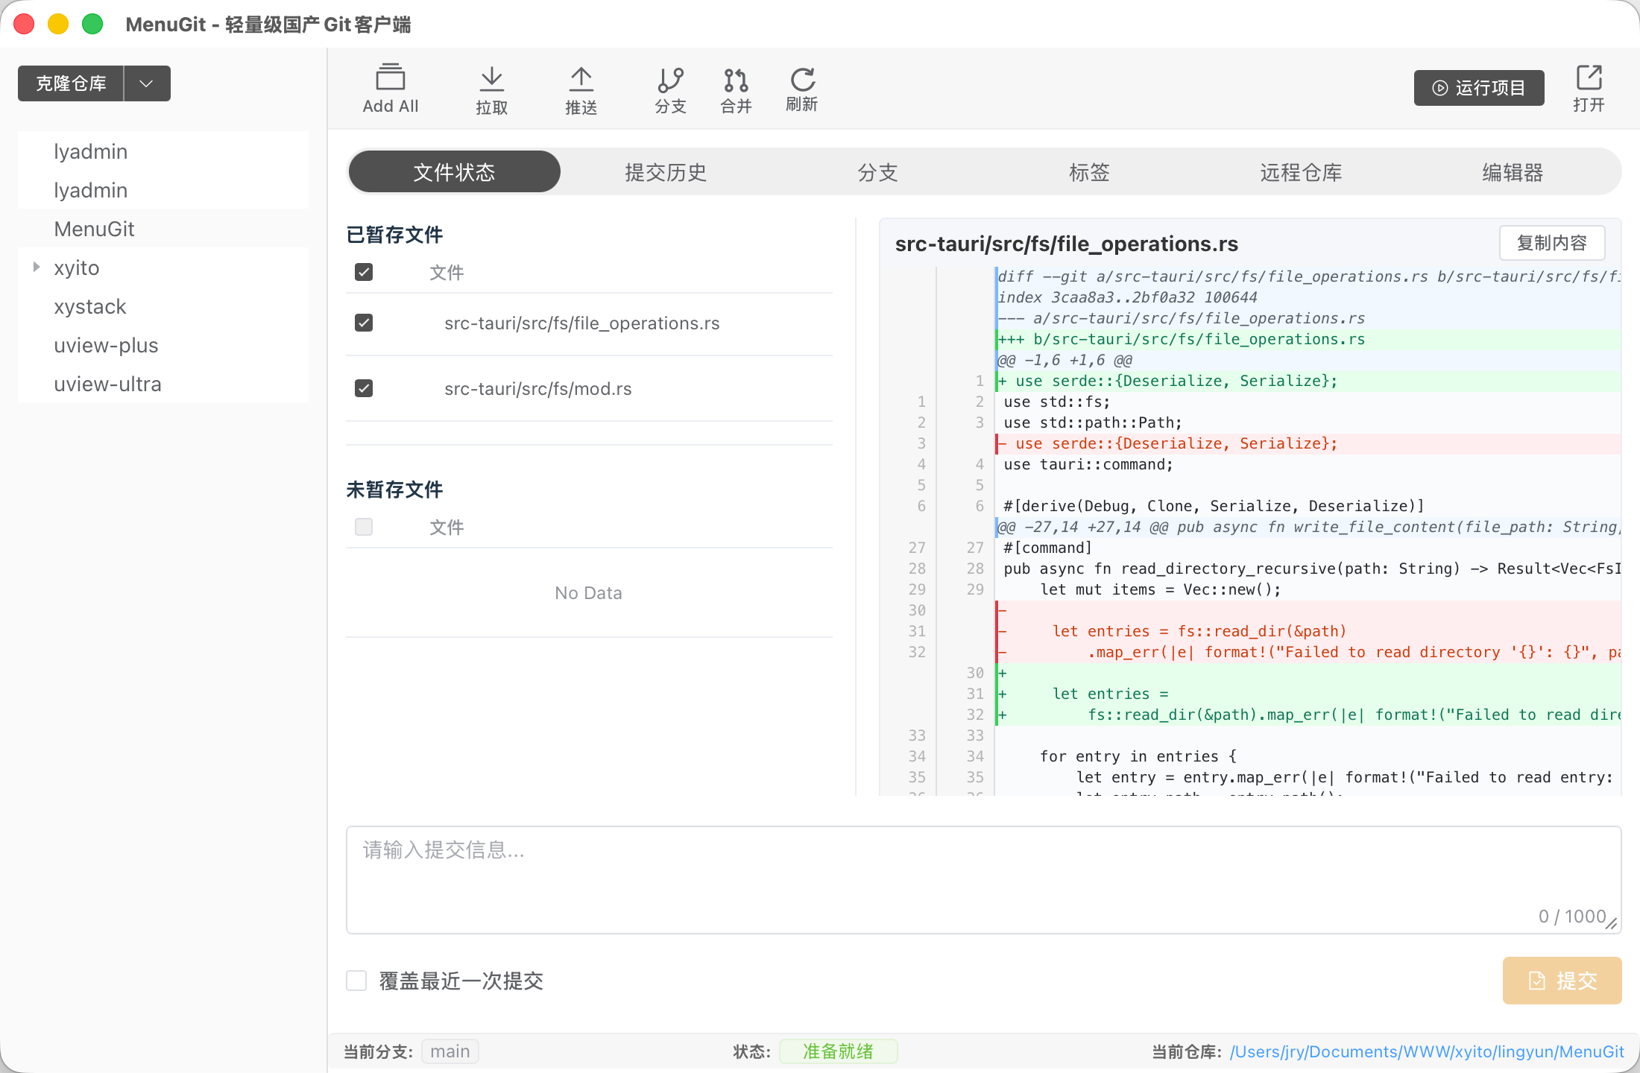Click the 刷新 refresh icon

coord(802,79)
